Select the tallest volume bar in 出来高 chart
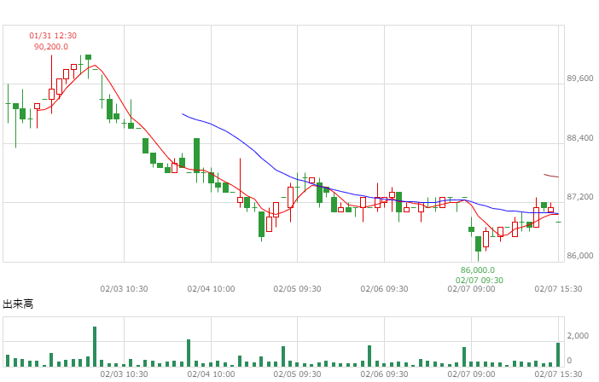The width and height of the screenshot is (599, 382). [95, 346]
